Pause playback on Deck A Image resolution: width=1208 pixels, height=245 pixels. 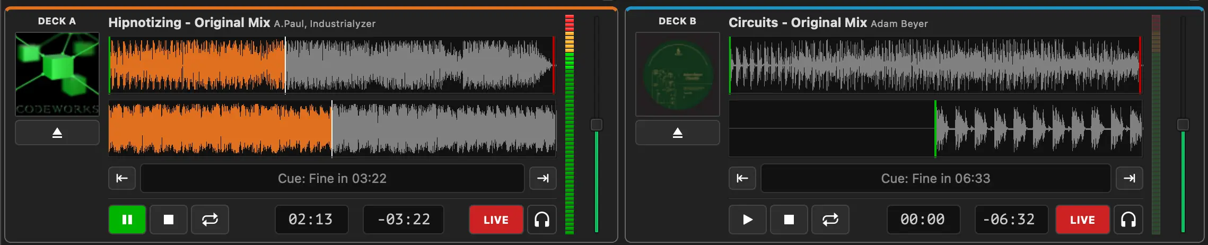[x=127, y=220]
